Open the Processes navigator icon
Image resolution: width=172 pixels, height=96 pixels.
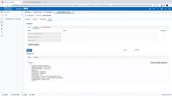pyautogui.click(x=2, y=32)
